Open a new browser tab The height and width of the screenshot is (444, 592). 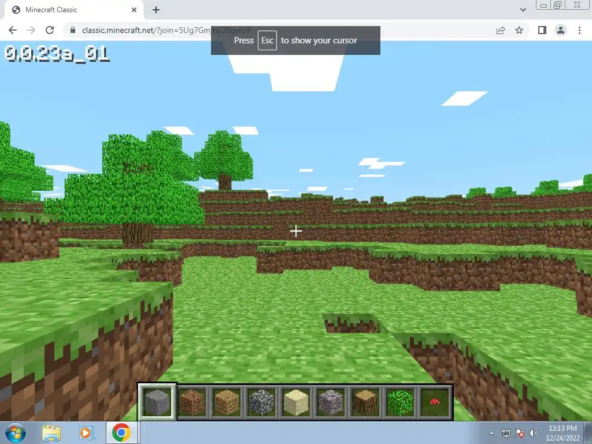coord(156,10)
